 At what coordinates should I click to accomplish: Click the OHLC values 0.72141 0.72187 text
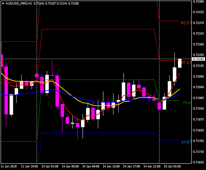[45, 4]
